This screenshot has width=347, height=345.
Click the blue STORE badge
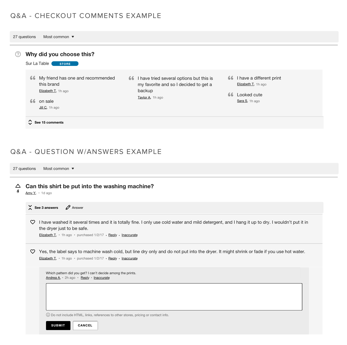point(65,64)
